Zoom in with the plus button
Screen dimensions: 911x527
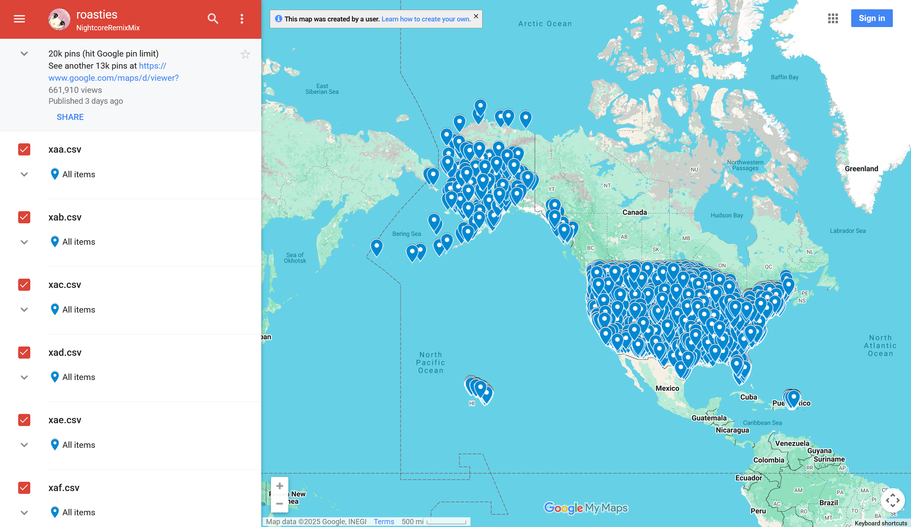279,486
